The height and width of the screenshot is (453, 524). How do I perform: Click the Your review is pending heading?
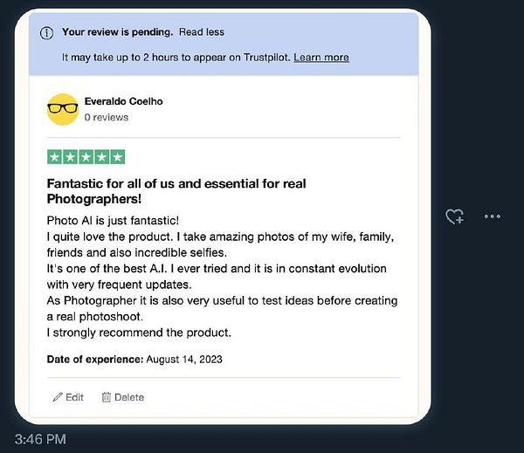click(117, 32)
